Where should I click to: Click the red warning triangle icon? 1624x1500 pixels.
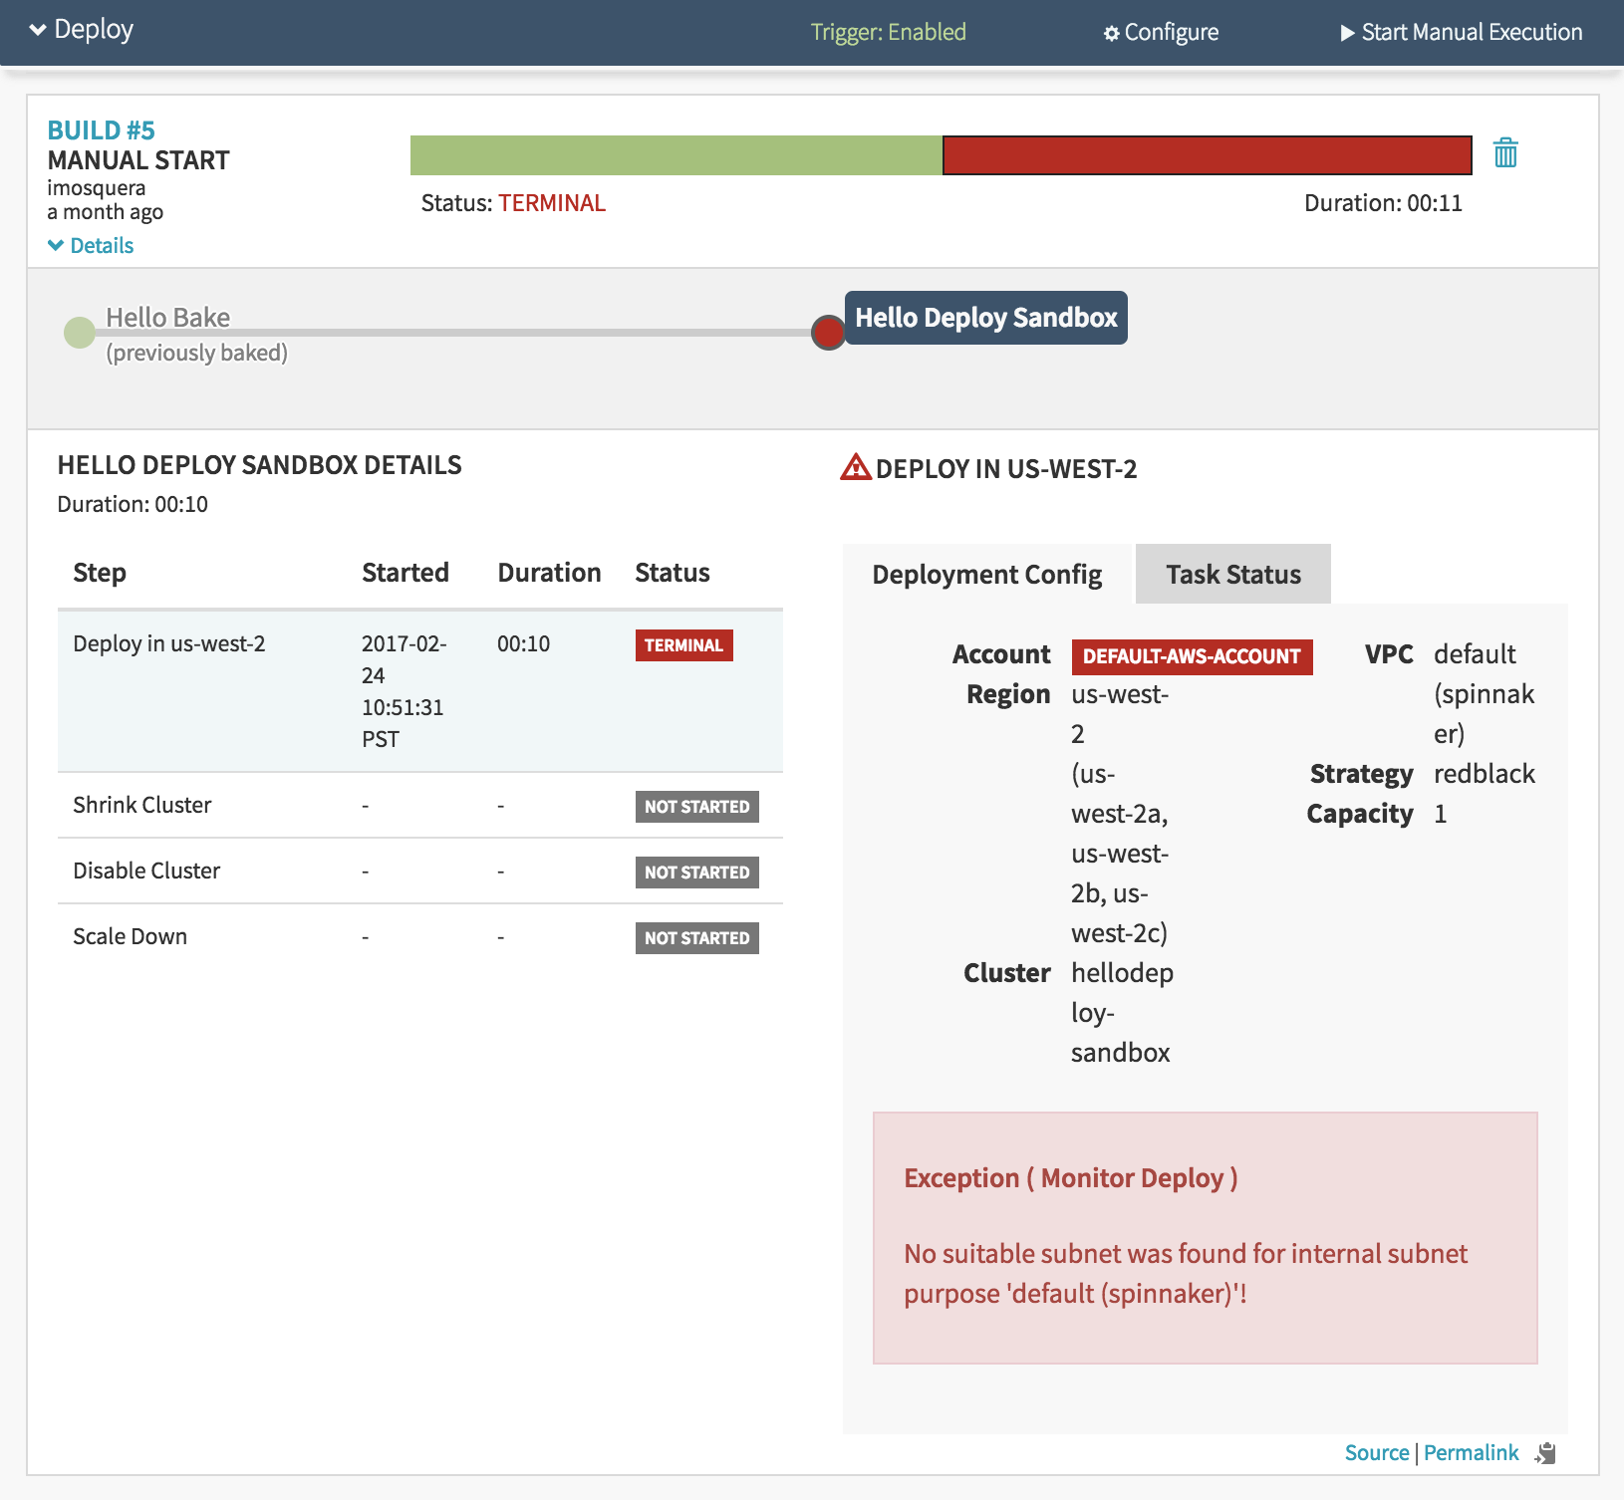(x=855, y=467)
